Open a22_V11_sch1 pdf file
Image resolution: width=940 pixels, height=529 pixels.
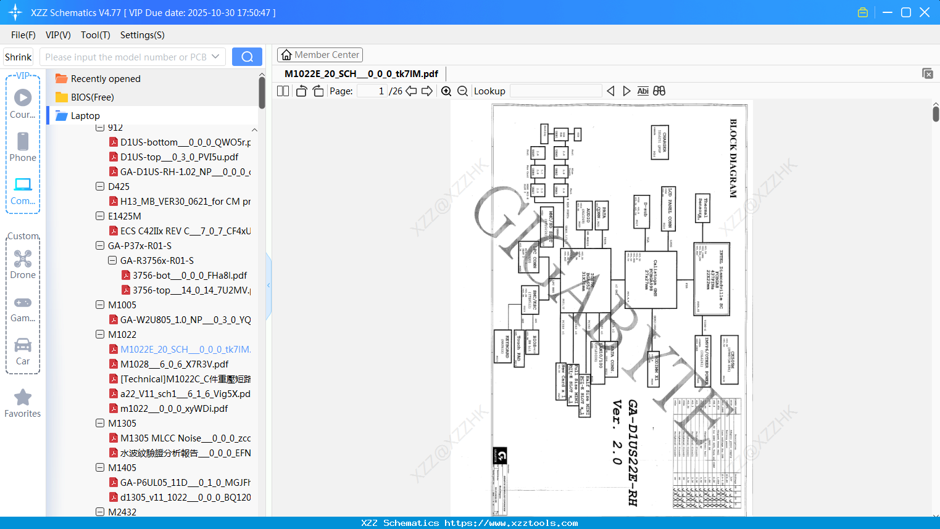point(180,393)
